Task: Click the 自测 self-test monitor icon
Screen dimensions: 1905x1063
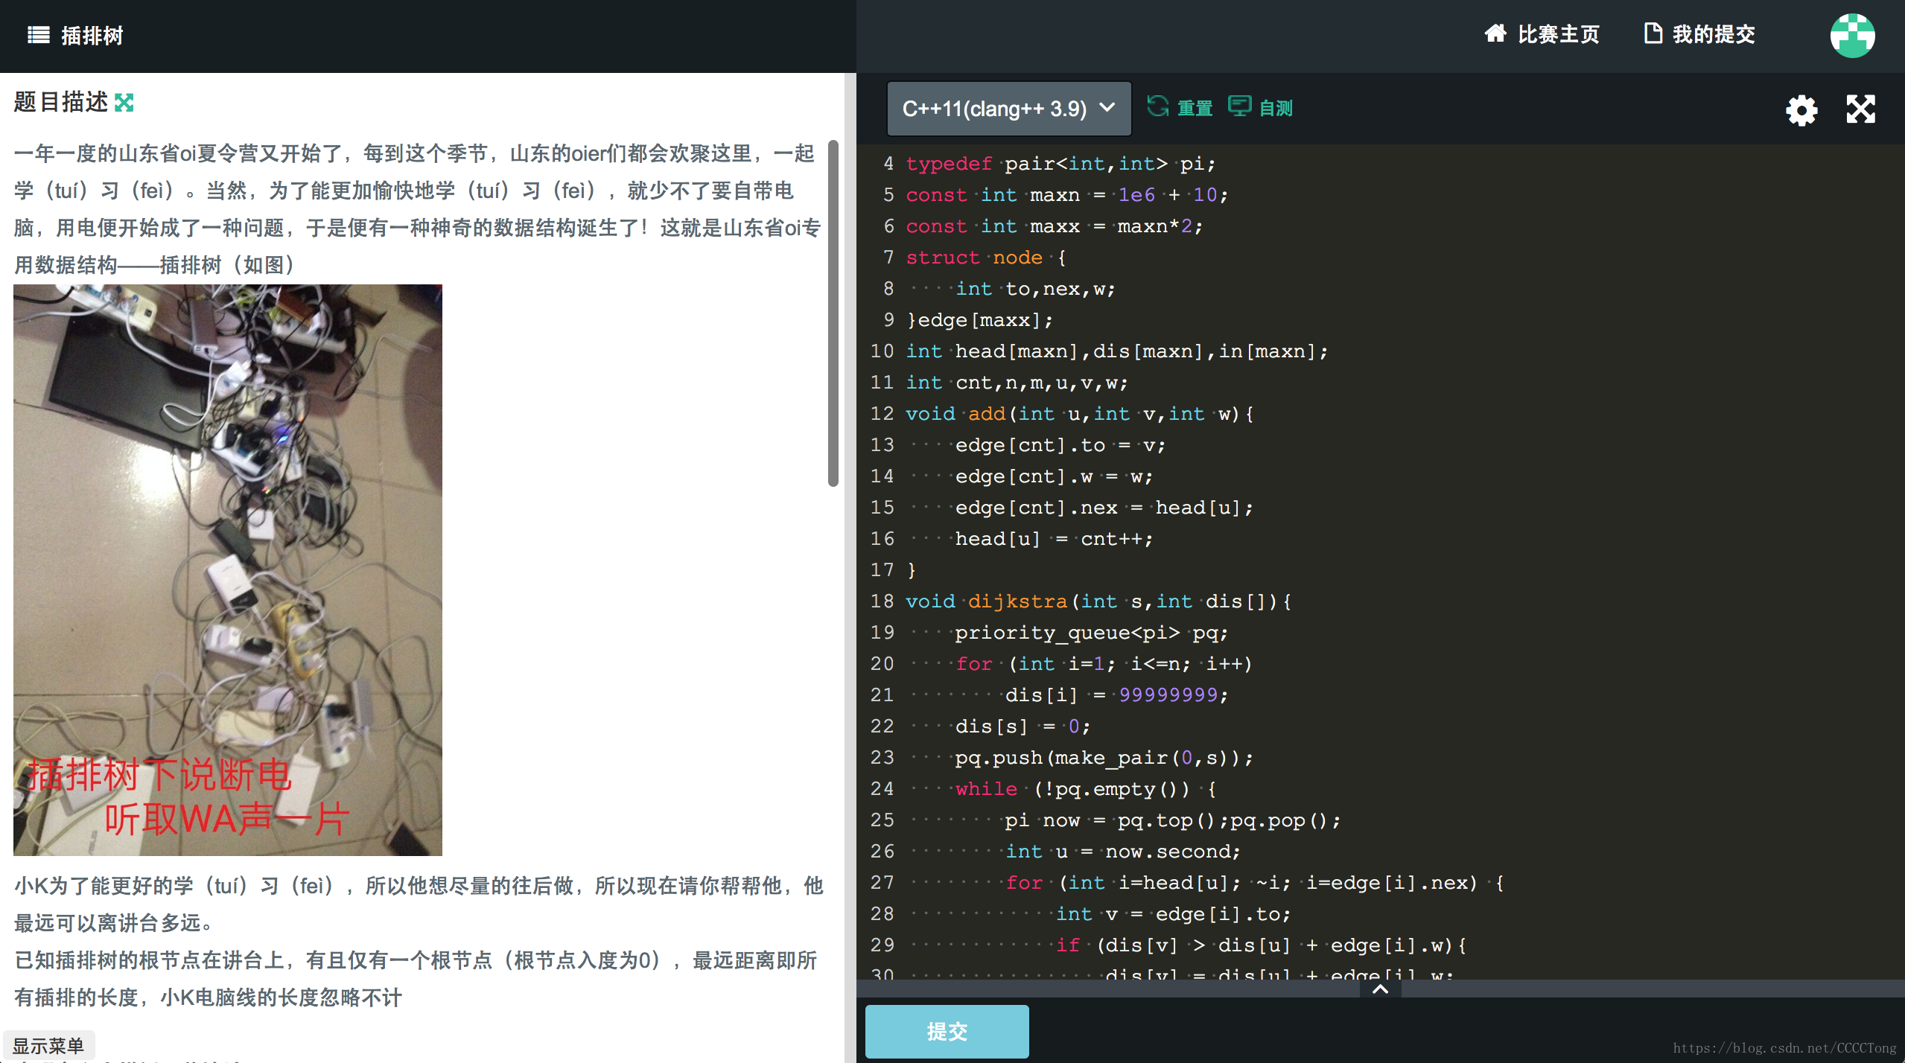Action: tap(1239, 106)
